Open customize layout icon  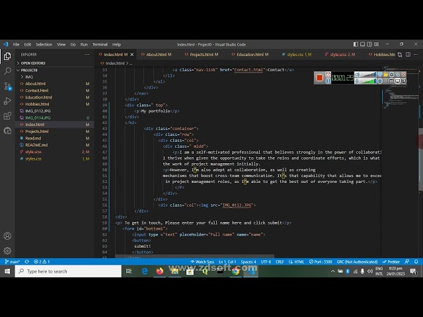[x=376, y=44]
